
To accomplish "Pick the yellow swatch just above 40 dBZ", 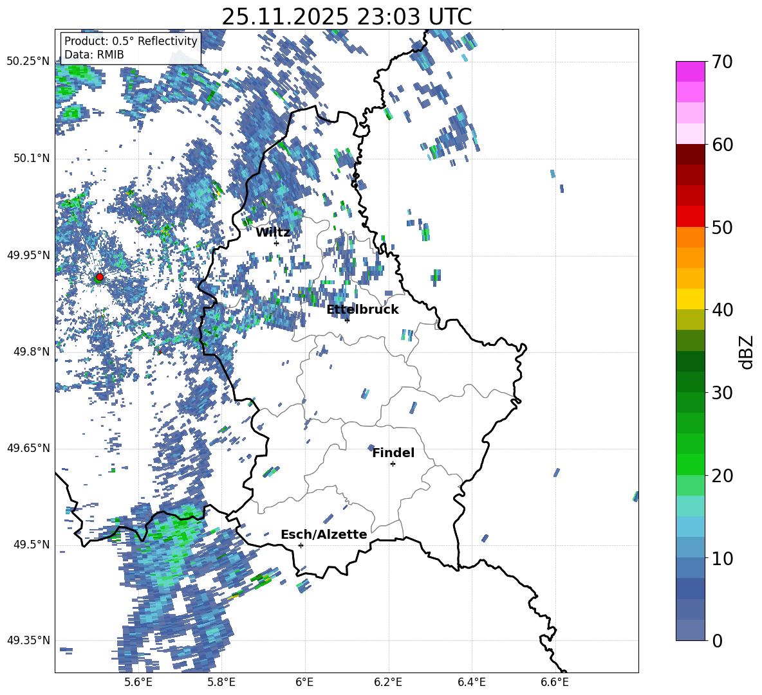I will [690, 299].
